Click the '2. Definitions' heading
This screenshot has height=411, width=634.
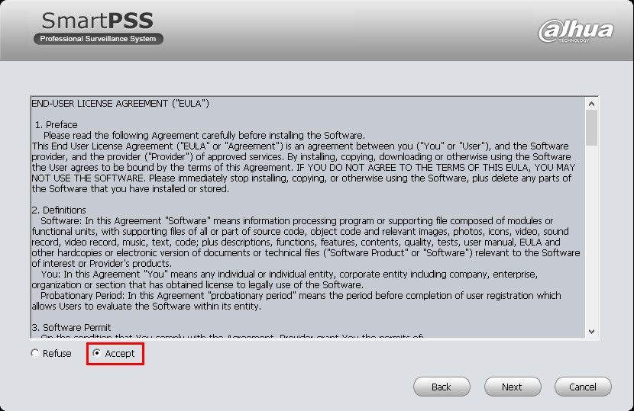point(59,210)
